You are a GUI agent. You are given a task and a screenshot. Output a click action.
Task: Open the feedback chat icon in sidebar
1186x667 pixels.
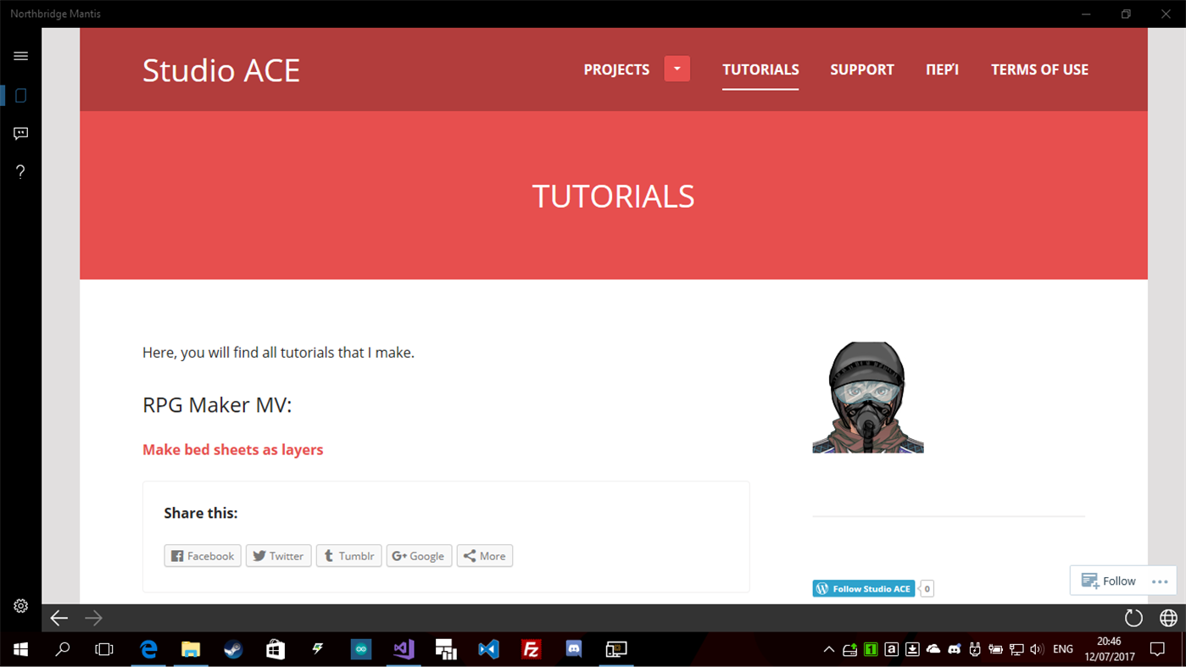[x=20, y=133]
